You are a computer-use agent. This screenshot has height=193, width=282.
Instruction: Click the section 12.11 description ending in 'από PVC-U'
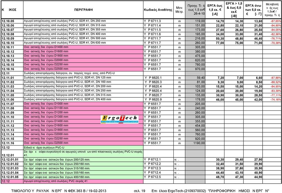[x=69, y=73]
